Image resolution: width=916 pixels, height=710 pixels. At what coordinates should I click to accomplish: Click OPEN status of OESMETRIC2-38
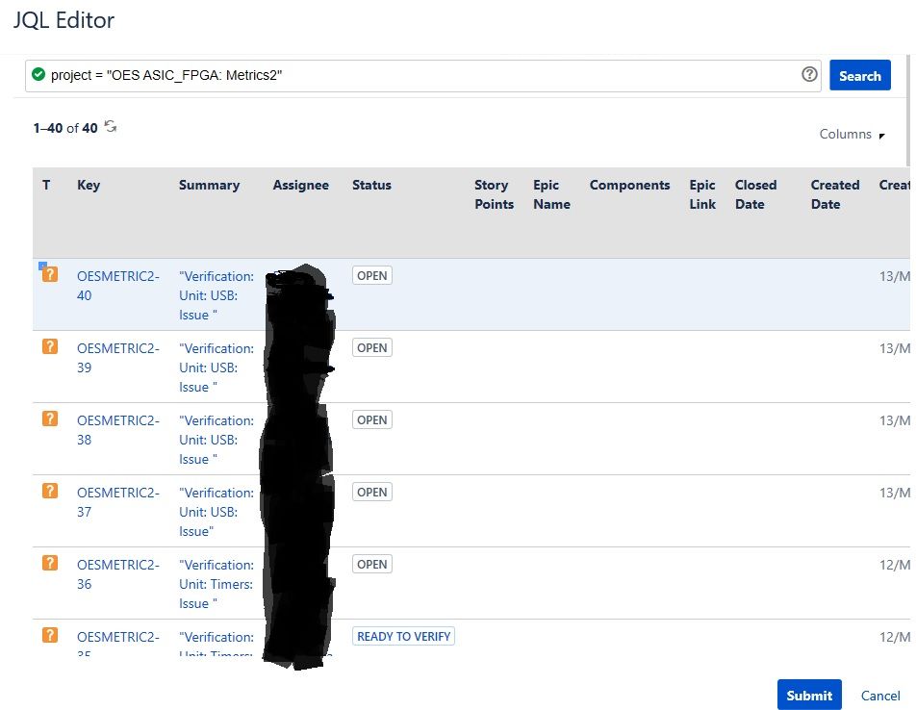(x=372, y=419)
